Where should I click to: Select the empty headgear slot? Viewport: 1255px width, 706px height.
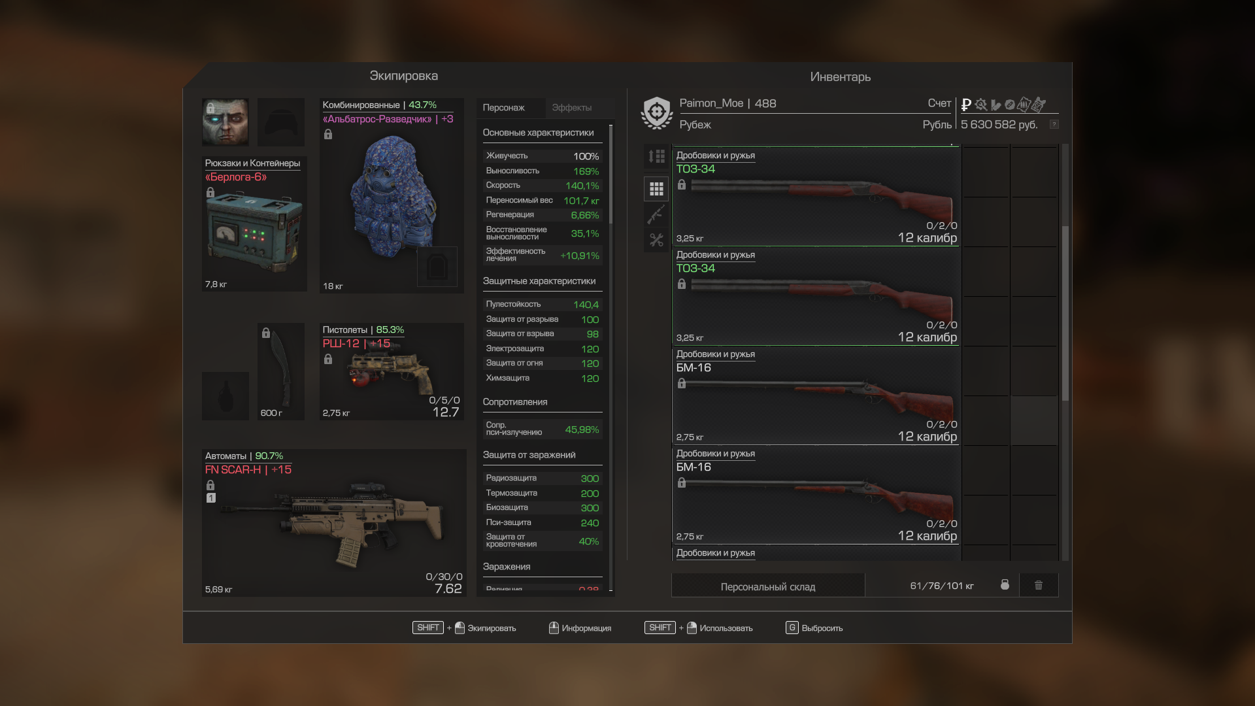281,122
